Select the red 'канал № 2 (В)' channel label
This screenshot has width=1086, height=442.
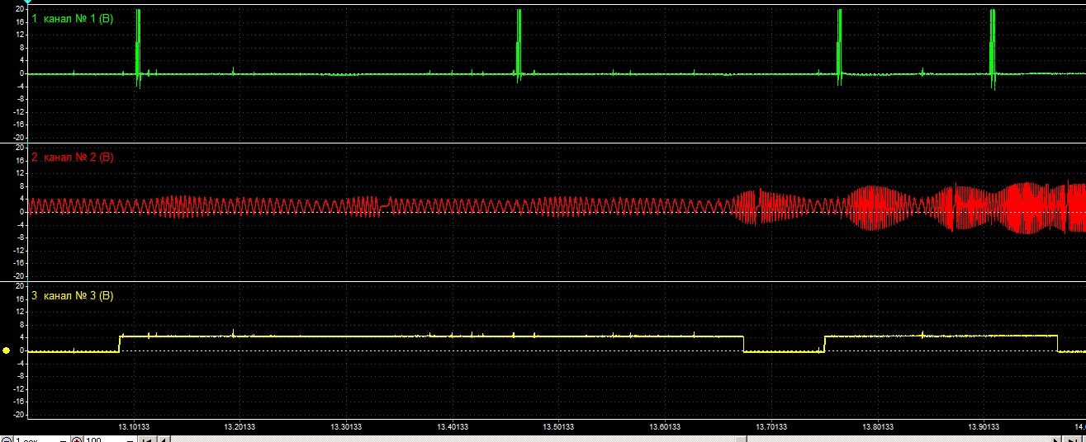click(78, 157)
